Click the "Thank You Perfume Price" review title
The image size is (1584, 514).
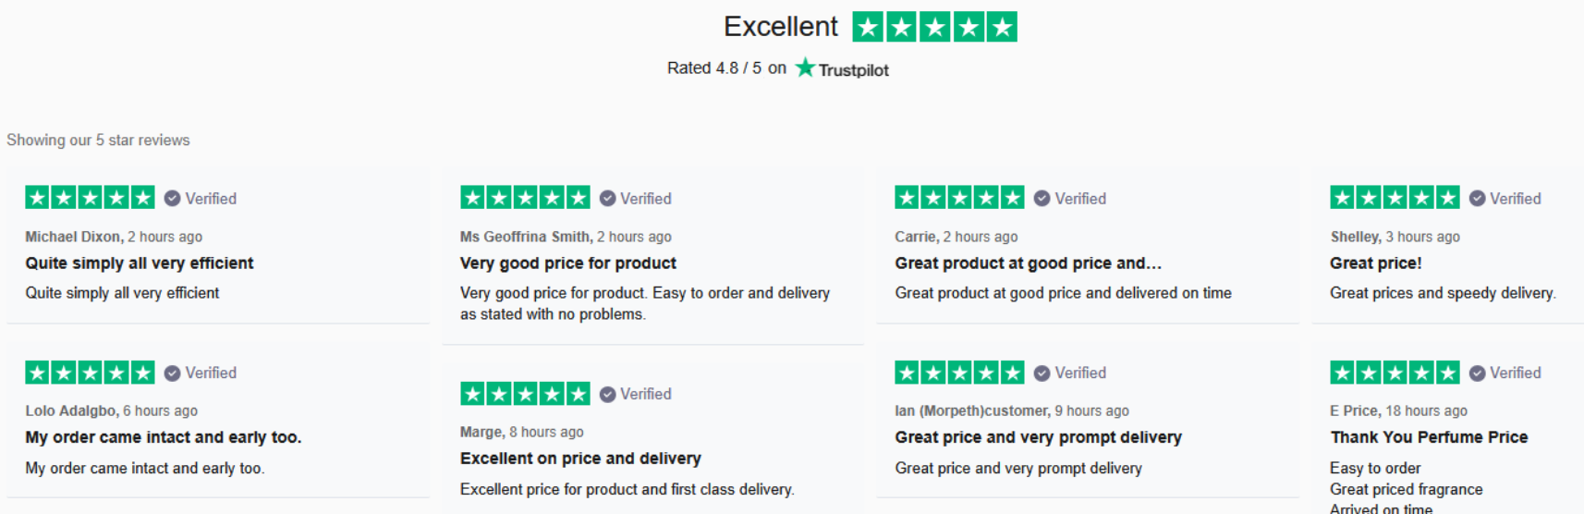click(x=1429, y=437)
